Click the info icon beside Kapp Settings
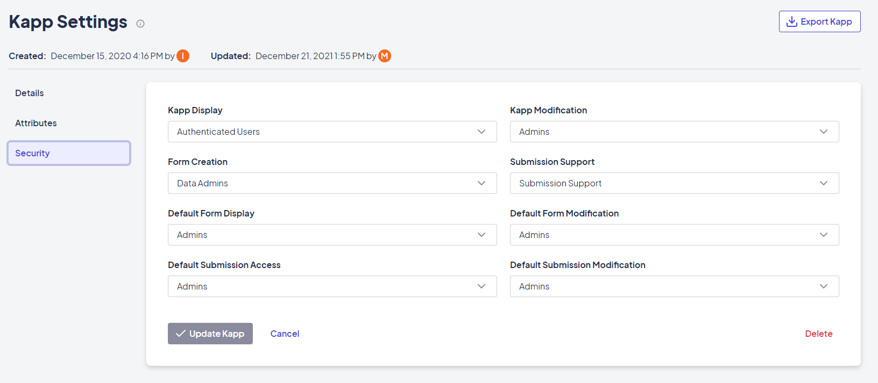878x383 pixels. point(140,24)
